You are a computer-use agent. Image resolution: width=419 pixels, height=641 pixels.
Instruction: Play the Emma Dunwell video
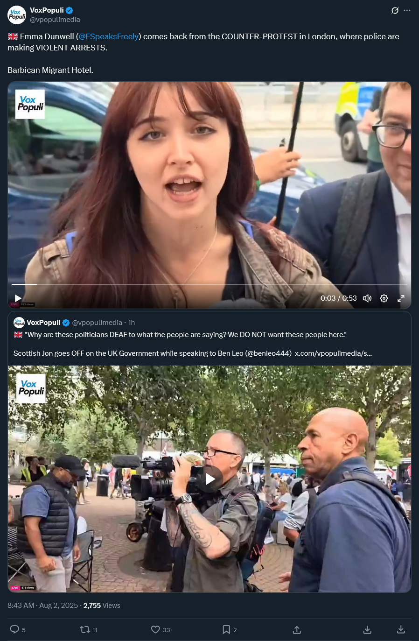coord(18,298)
